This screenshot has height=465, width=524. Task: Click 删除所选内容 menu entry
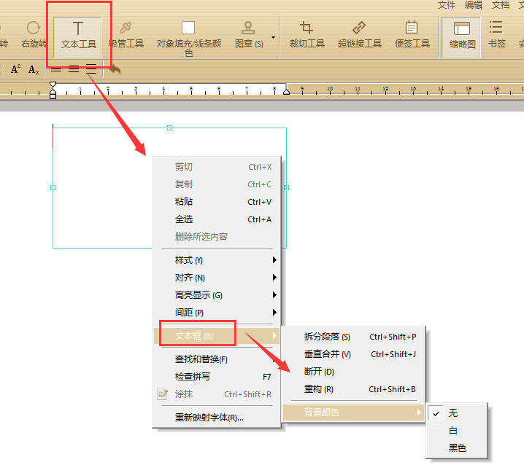click(x=217, y=237)
